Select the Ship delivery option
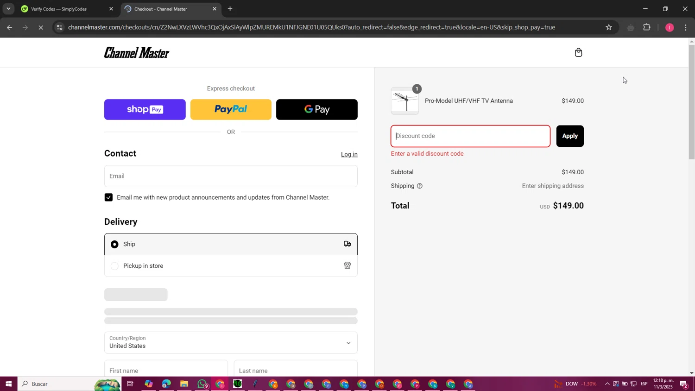Viewport: 695px width, 391px height. coord(231,244)
